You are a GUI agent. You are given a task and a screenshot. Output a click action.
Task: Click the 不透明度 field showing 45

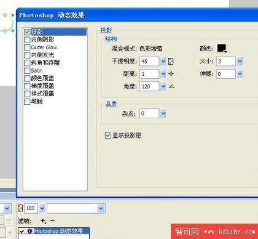pyautogui.click(x=149, y=62)
